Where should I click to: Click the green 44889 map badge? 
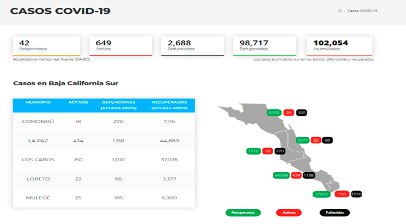point(281,176)
